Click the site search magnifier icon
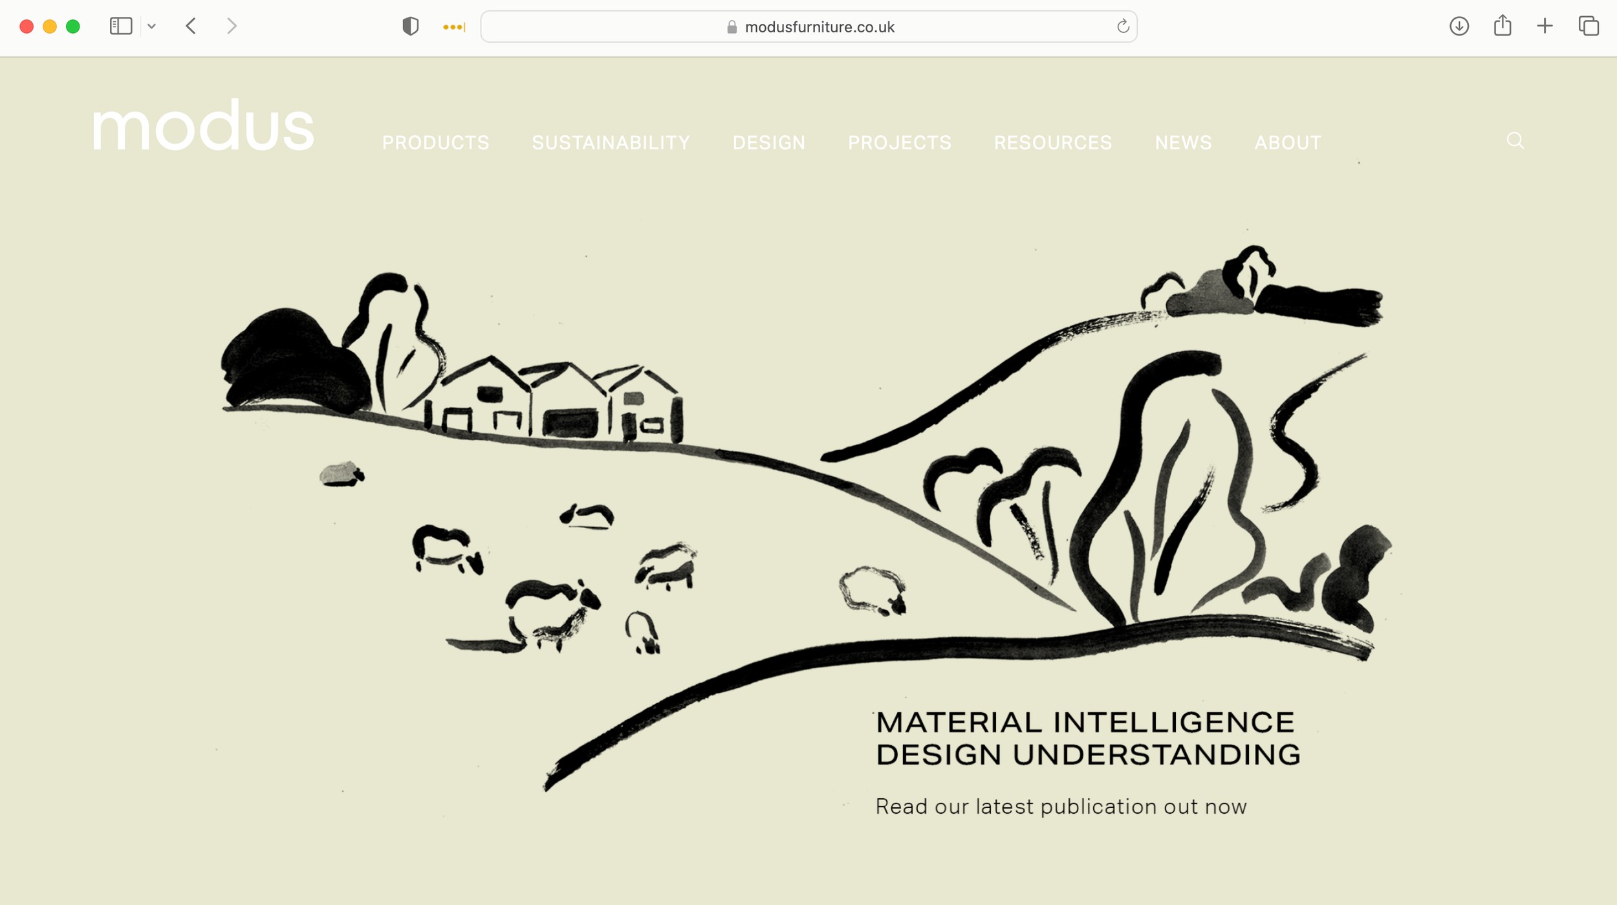 (1515, 140)
